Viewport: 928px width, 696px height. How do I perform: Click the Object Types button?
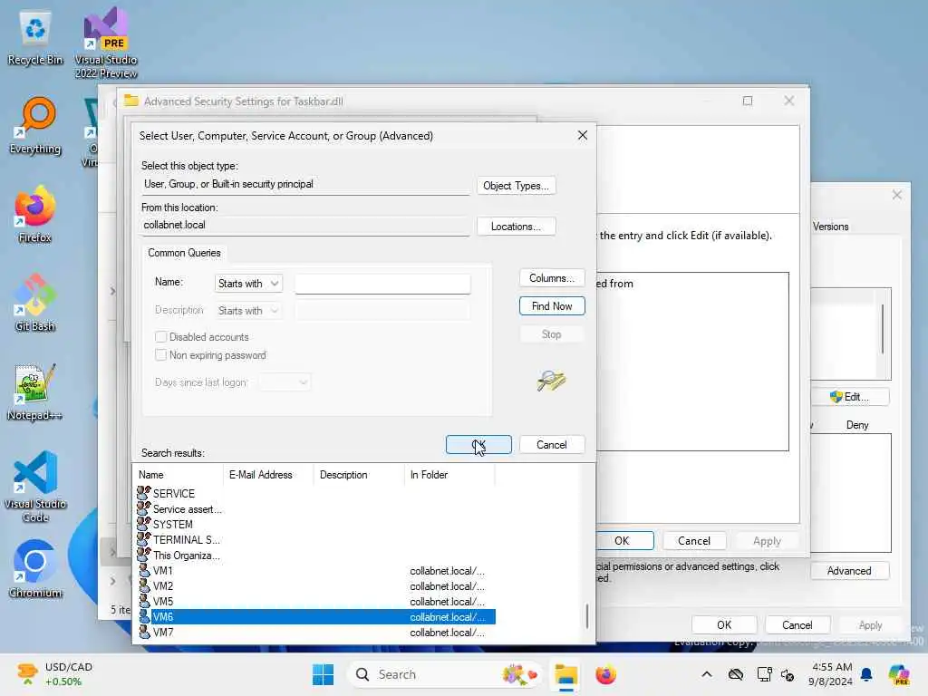coord(516,186)
